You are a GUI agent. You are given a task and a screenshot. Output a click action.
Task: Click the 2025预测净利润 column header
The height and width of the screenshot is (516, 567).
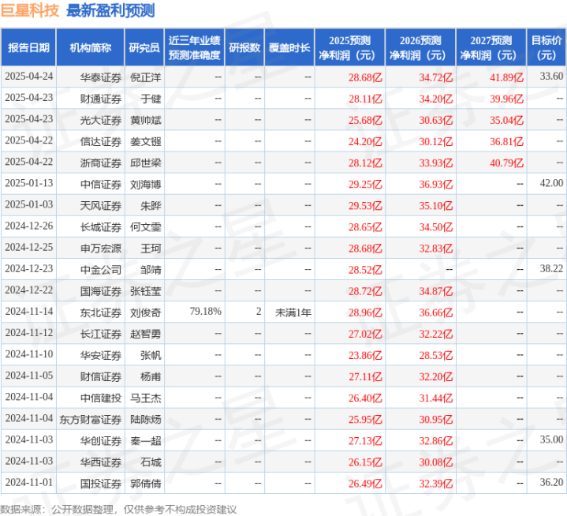click(x=349, y=47)
